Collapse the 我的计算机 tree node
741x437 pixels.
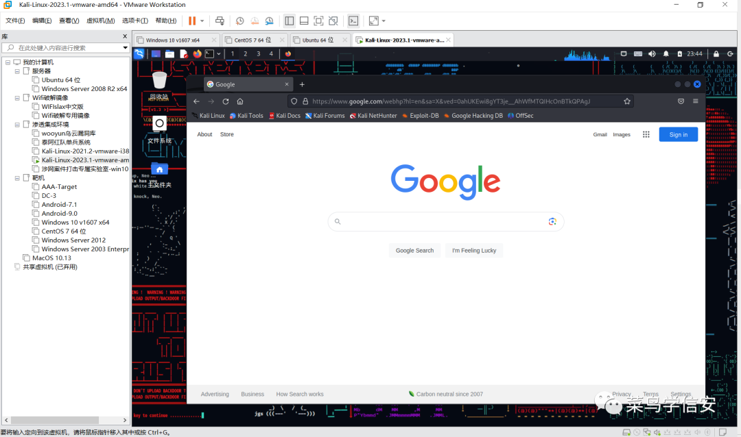pos(8,62)
